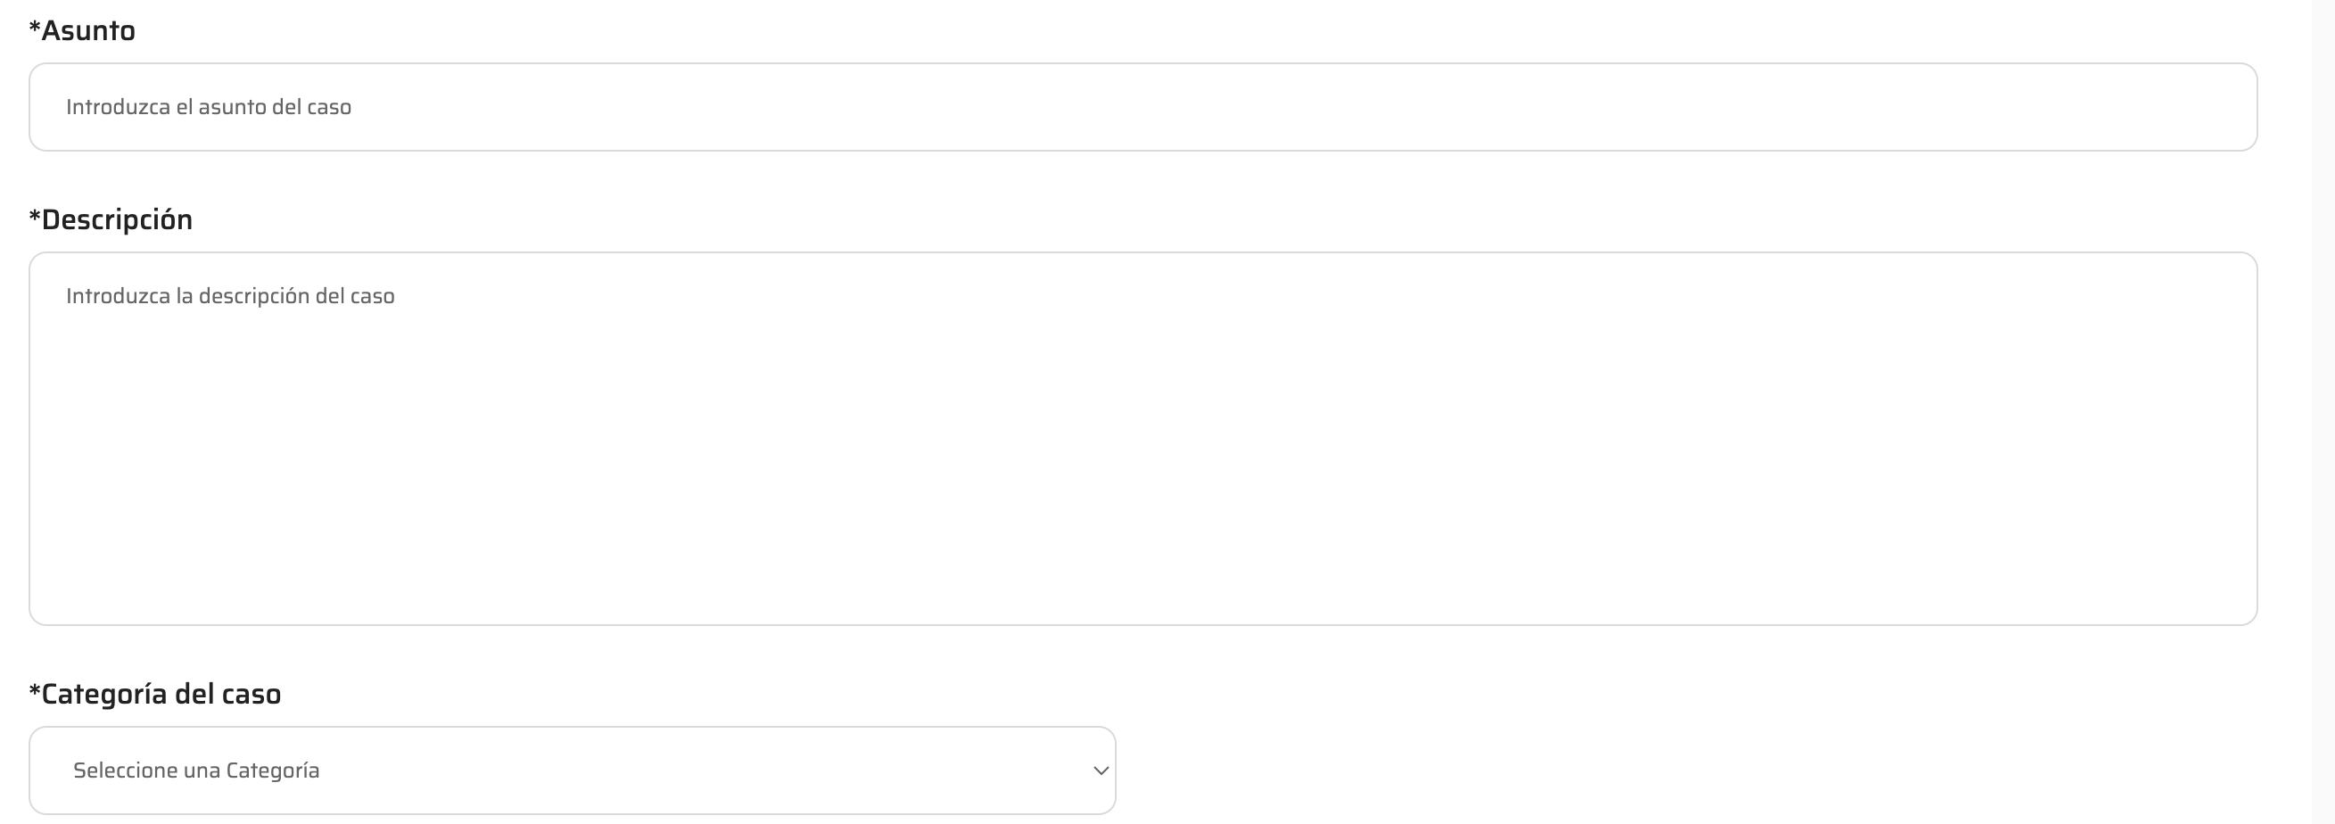Expand the category list via down arrow
Screen dimensions: 2335x824
[x=1101, y=770]
